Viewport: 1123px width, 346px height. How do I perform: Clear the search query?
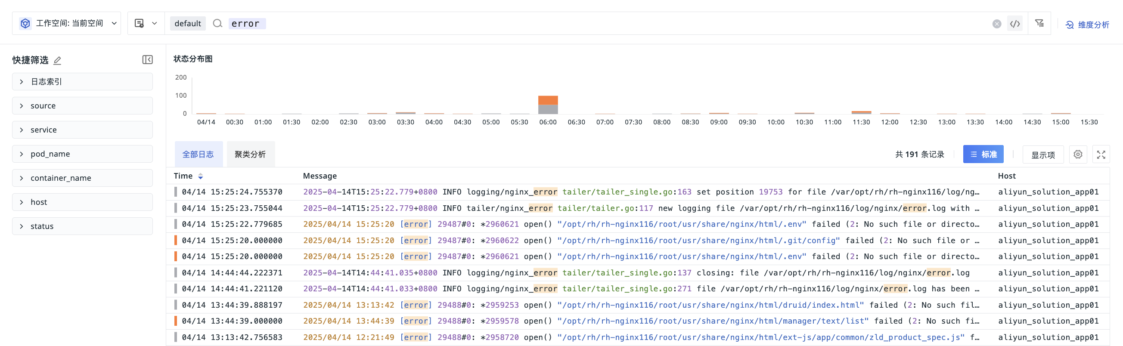coord(996,24)
